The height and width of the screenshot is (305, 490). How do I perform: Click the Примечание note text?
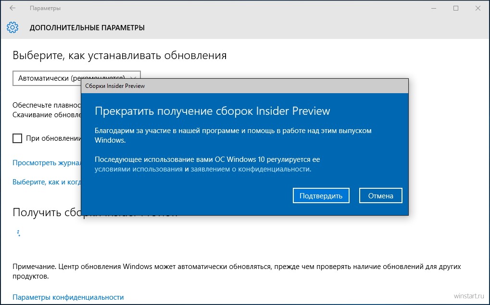coord(237,271)
